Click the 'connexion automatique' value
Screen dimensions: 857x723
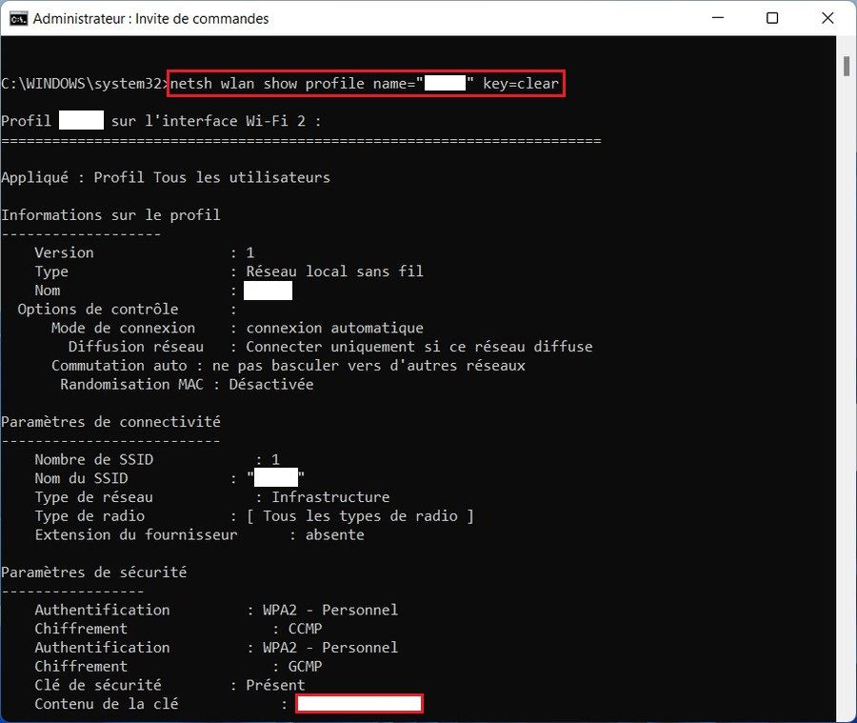tap(334, 328)
